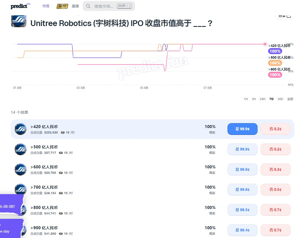This screenshot has width=300, height=238.
Task: Click the market title heading text
Action: click(x=121, y=23)
